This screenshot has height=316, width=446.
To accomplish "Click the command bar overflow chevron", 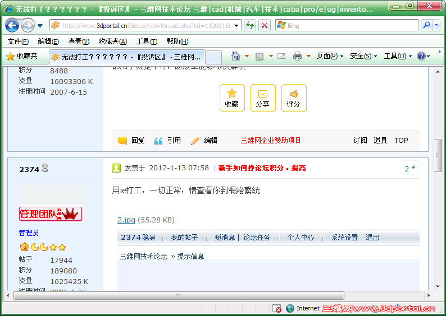I will (x=440, y=52).
